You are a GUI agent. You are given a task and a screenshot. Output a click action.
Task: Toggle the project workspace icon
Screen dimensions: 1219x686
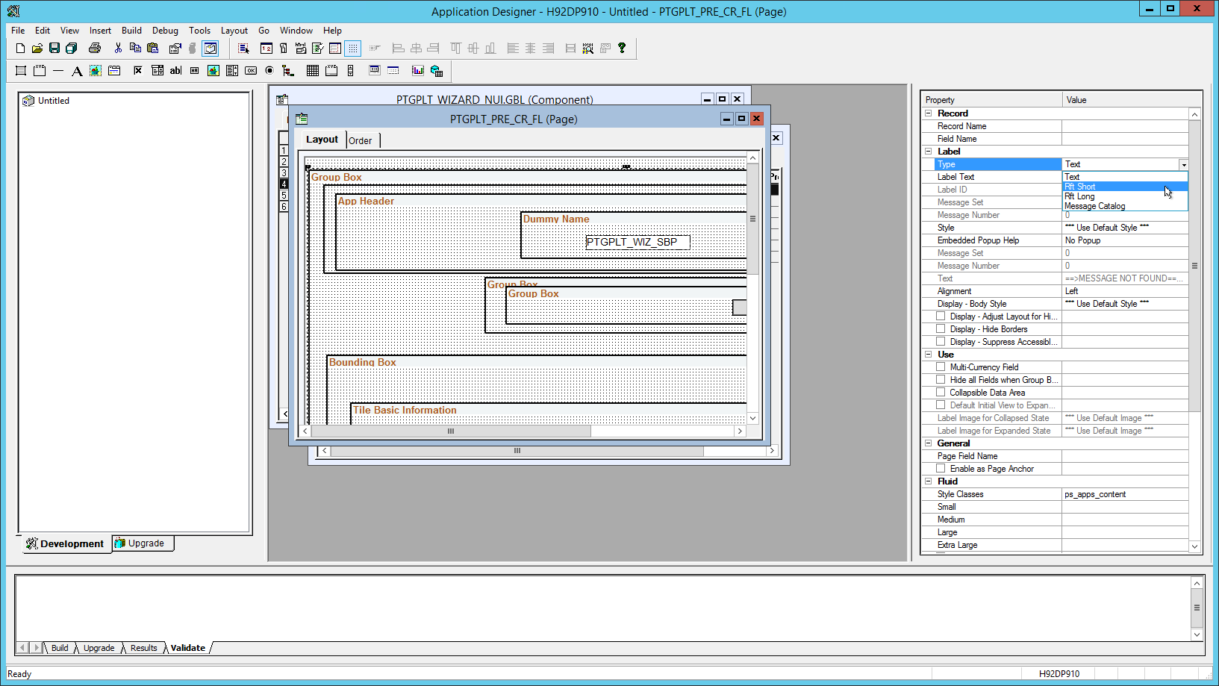click(211, 49)
